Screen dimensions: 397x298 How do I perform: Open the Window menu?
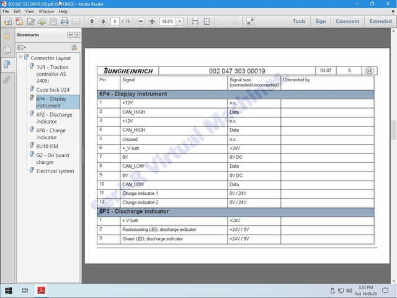pyautogui.click(x=47, y=11)
